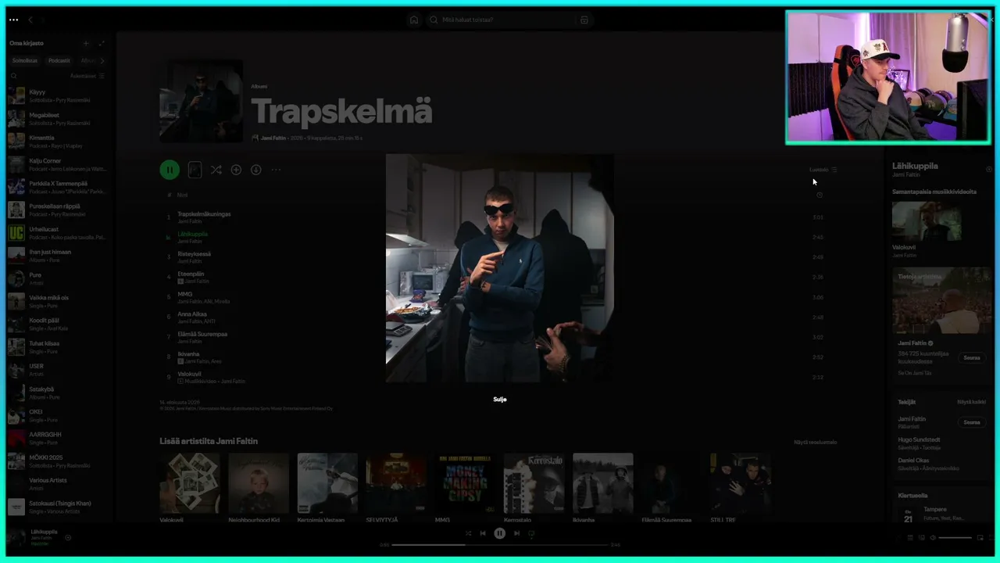1000x563 pixels.
Task: Select the Podcastit filter chip
Action: (59, 60)
